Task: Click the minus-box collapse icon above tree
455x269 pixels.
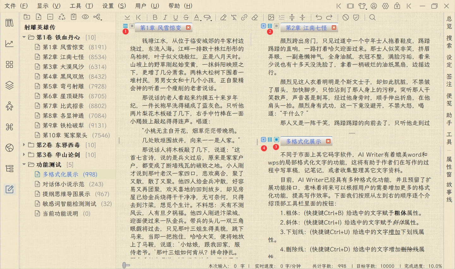Action: 50,17
